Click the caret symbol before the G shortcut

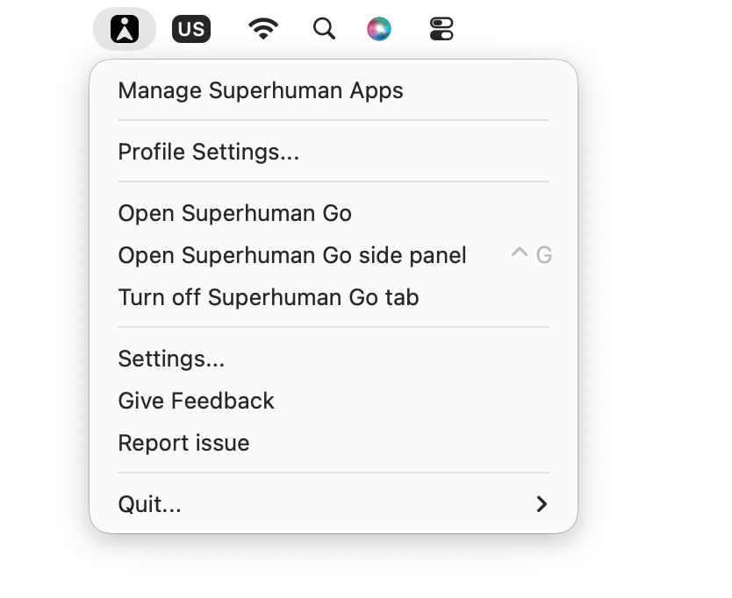tap(519, 253)
